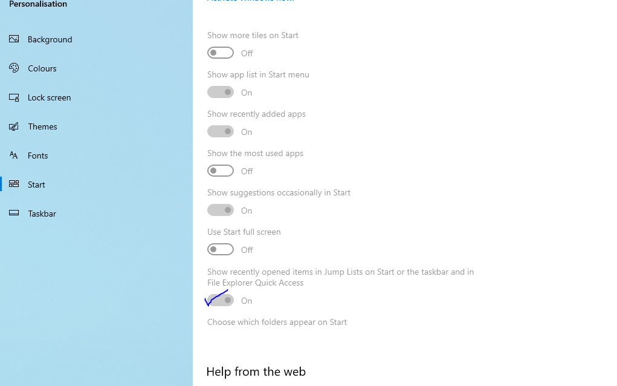
Task: Enable Show the most used apps
Action: pos(221,171)
